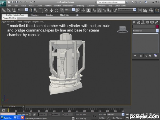Activate the Select Object tool

(31, 10)
